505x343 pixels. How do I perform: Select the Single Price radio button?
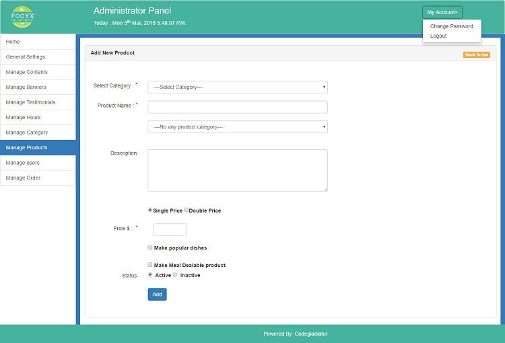[x=150, y=211]
